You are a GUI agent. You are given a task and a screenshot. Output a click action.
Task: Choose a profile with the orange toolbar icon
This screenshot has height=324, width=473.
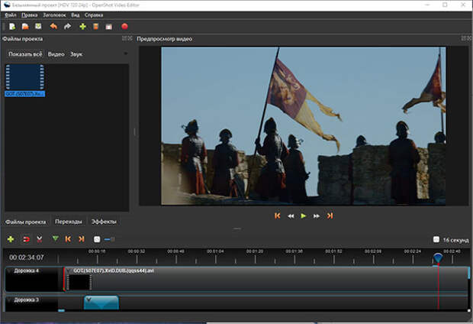(95, 27)
